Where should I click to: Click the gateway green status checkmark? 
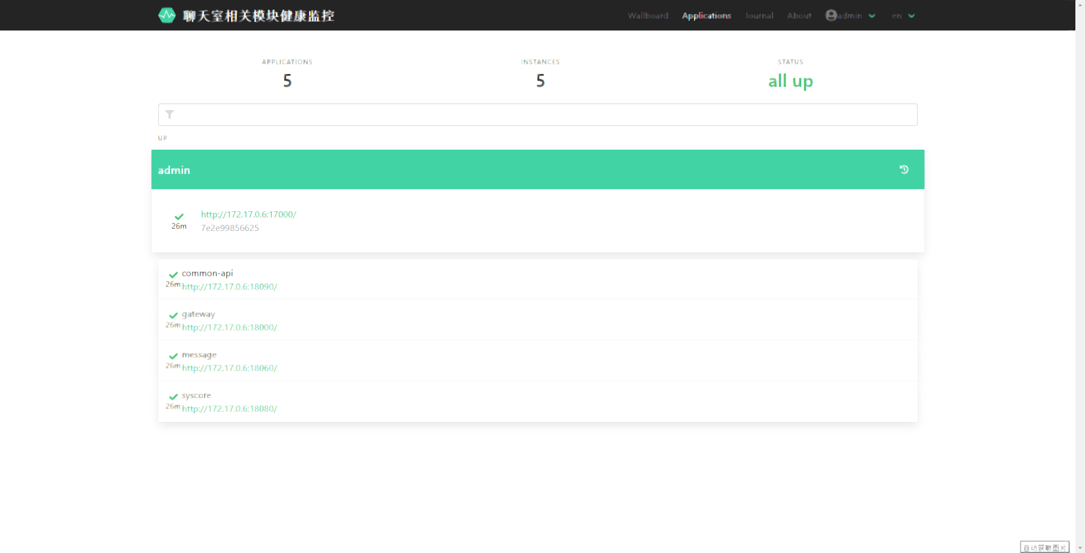[173, 316]
